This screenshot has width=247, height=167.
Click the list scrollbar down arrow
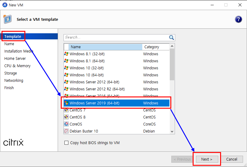tap(172, 131)
